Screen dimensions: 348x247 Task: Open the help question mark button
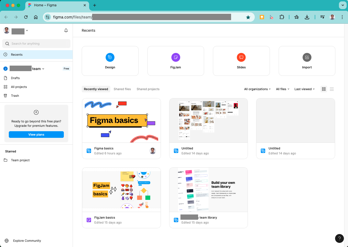pos(339,238)
